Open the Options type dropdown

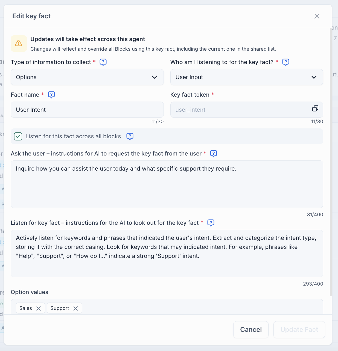point(87,77)
